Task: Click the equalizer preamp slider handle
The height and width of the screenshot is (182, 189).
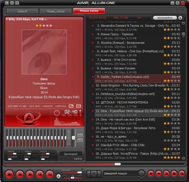Action: 73,138
